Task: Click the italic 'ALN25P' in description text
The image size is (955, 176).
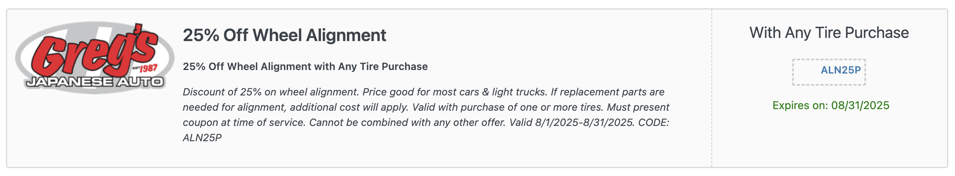Action: [202, 138]
